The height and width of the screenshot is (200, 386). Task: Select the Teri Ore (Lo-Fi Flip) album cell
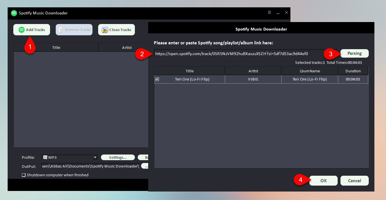point(310,79)
